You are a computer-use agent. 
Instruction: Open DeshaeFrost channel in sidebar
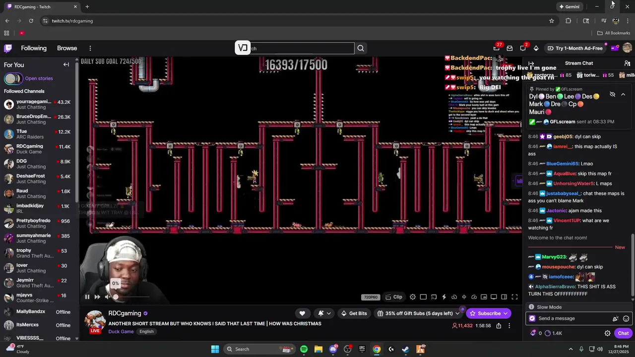coord(37,178)
